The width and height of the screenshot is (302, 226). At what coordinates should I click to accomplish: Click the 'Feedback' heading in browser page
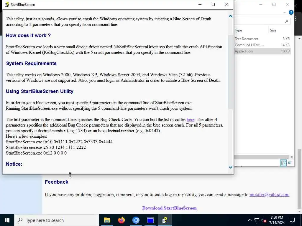[56, 182]
